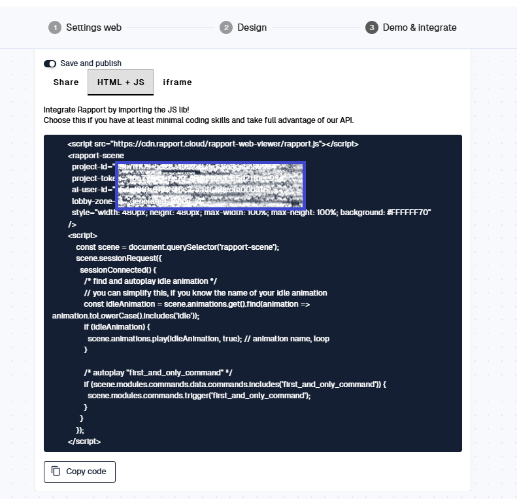Open the iframe tab
Image resolution: width=517 pixels, height=499 pixels.
pos(177,82)
